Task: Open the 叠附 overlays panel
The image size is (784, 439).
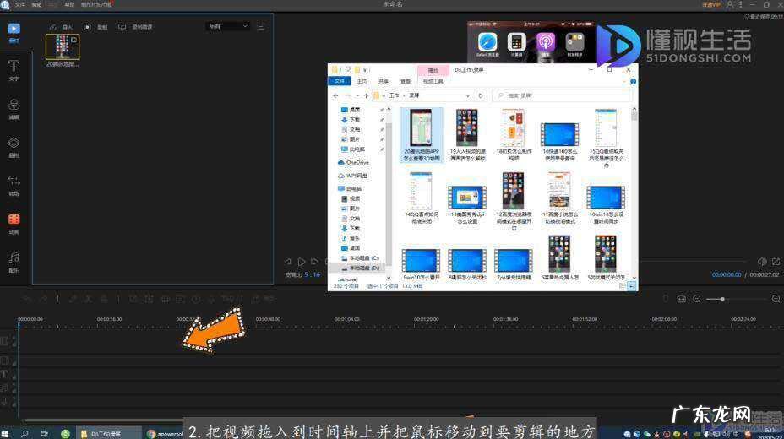Action: click(14, 147)
